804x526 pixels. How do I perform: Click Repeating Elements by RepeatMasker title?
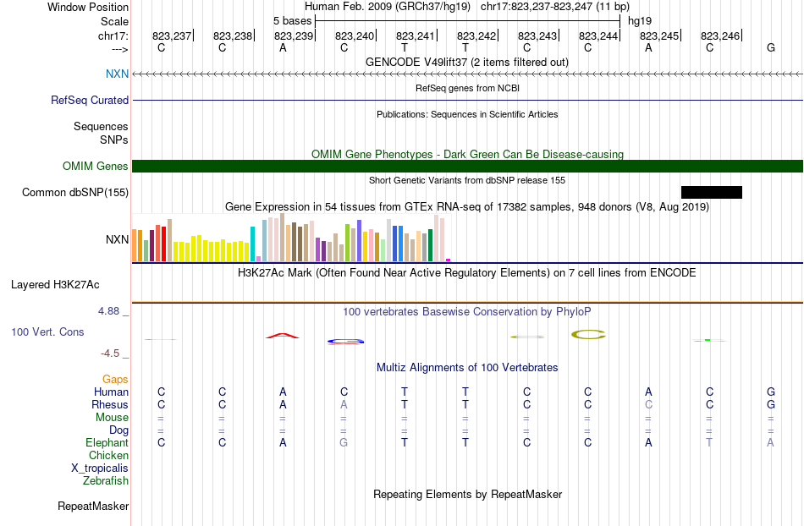pos(468,494)
